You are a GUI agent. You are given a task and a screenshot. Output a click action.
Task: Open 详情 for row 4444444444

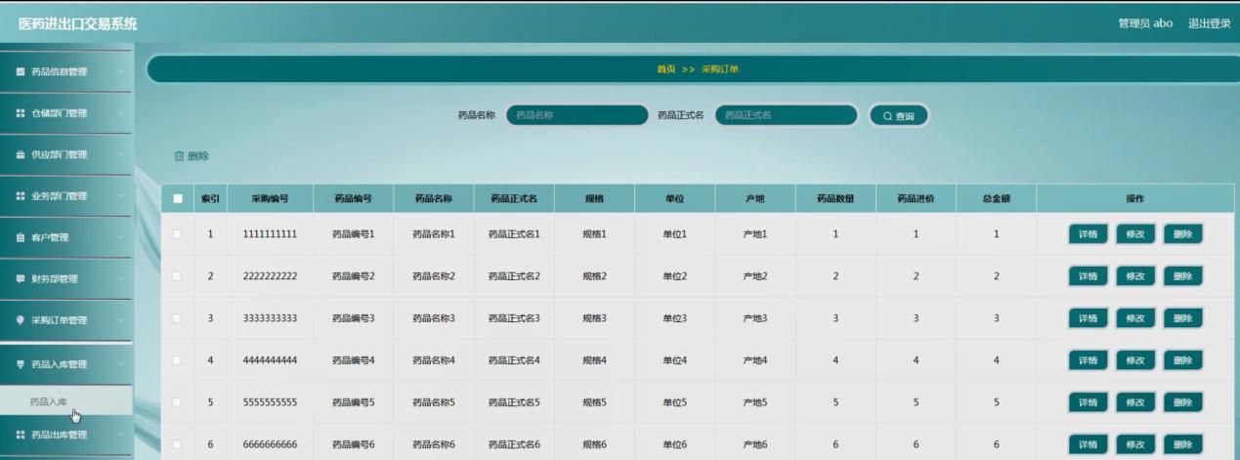click(1088, 360)
